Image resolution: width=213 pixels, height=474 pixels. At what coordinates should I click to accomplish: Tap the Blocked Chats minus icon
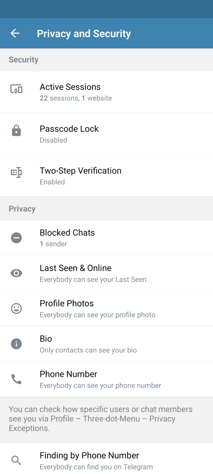(x=16, y=238)
